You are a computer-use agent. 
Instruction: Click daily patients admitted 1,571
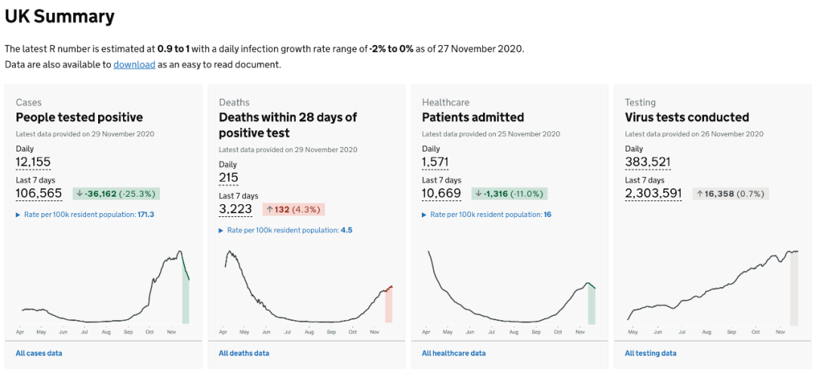point(435,162)
